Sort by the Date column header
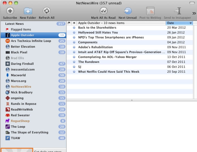The width and height of the screenshot is (197, 152). [179, 23]
